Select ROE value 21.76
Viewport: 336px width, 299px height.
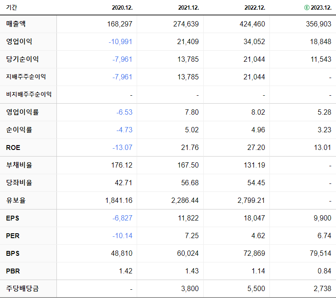[190, 147]
